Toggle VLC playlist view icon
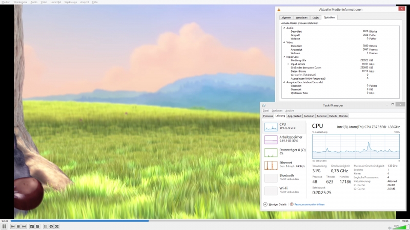 46,226
